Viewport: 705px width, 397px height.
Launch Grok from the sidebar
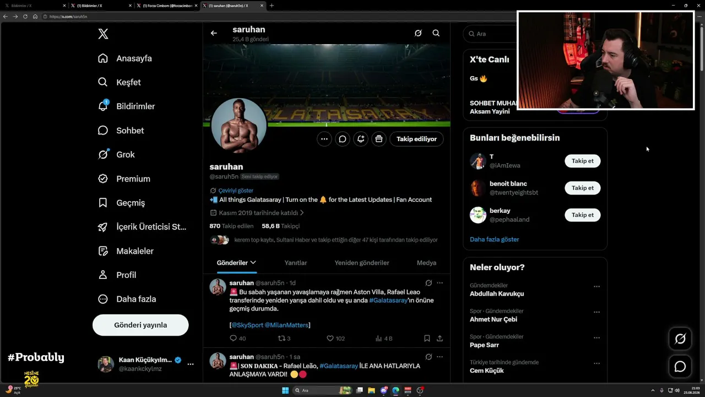pyautogui.click(x=116, y=154)
